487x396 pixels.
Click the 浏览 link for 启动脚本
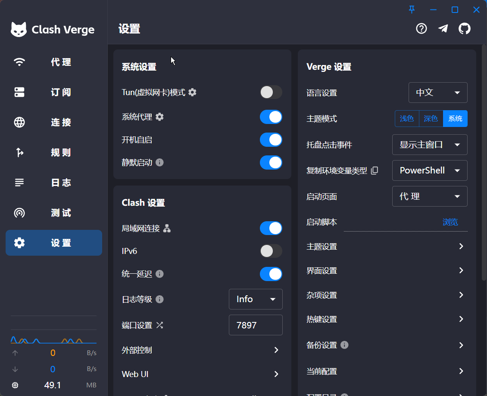pyautogui.click(x=450, y=222)
